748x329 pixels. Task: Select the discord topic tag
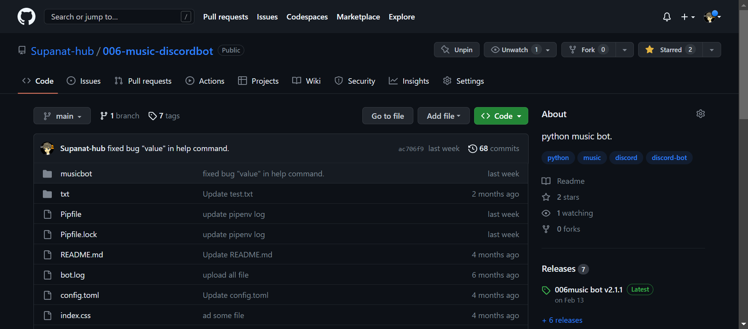coord(626,158)
